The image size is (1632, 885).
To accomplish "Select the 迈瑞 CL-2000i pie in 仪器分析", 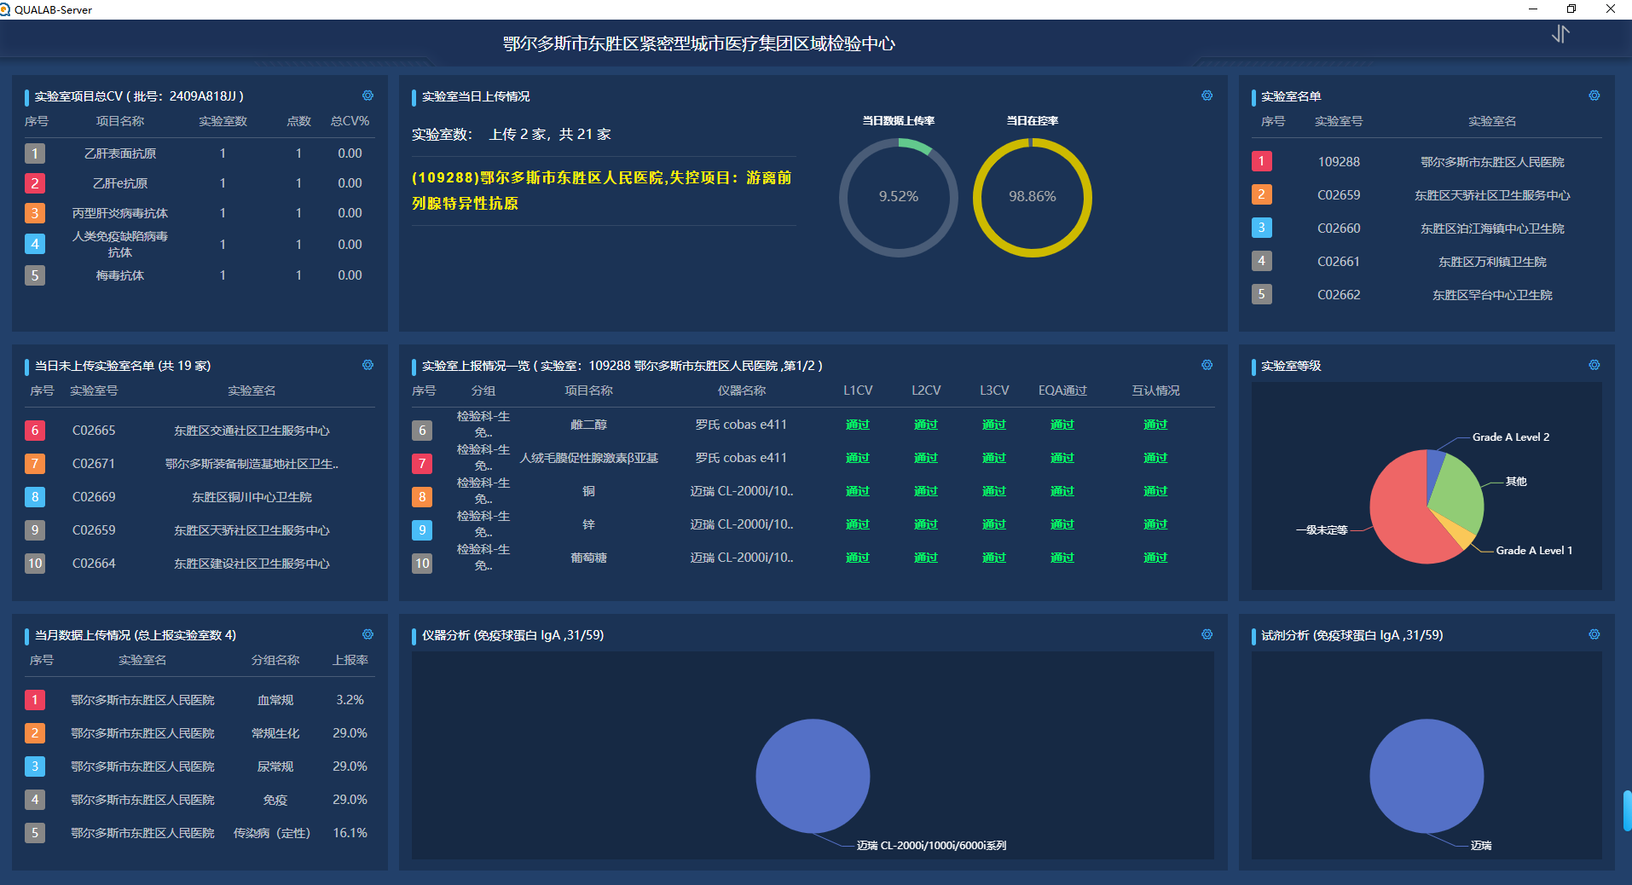I will coord(813,776).
